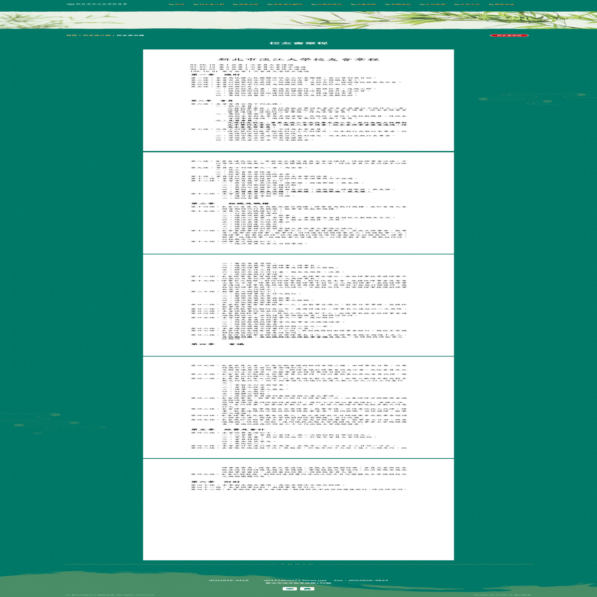Click the red 校友會章程 button
This screenshot has height=597, width=597.
pyautogui.click(x=509, y=36)
